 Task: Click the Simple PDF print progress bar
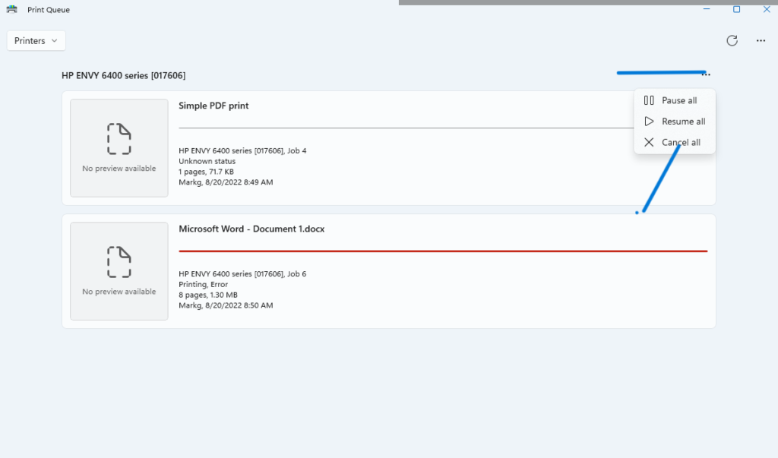406,128
